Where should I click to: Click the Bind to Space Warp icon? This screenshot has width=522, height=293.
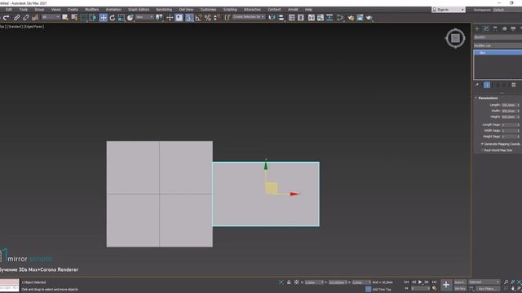[35, 18]
